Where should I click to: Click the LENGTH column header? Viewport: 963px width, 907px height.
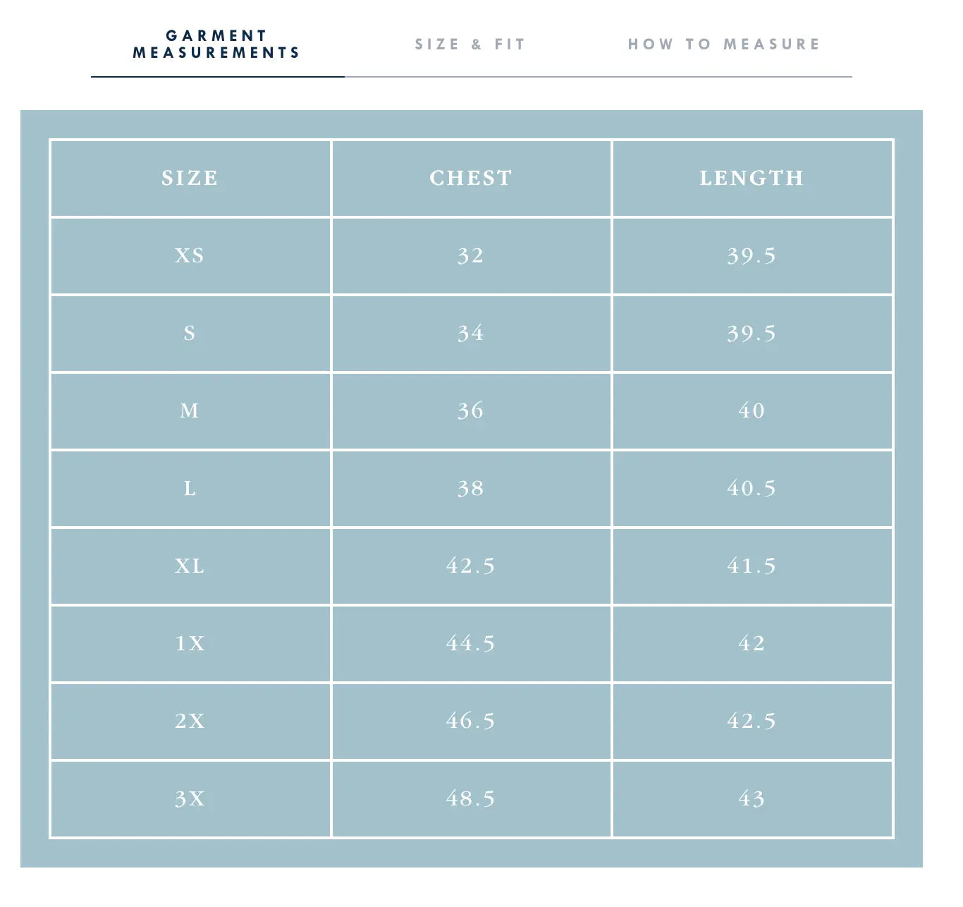tap(752, 178)
